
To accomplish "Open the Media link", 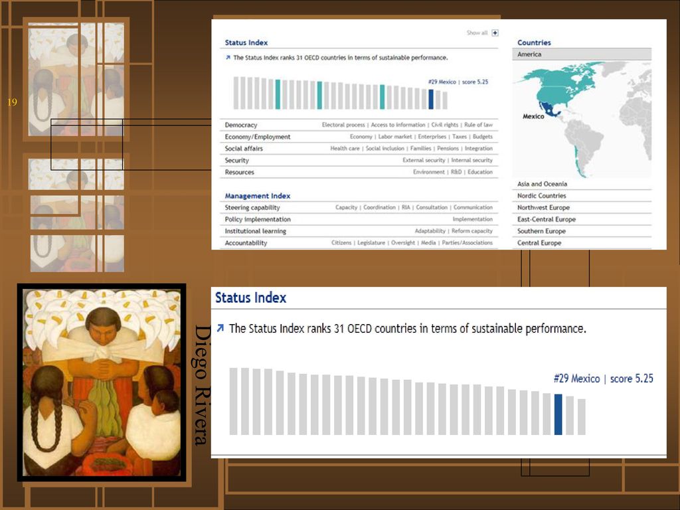I will [428, 243].
